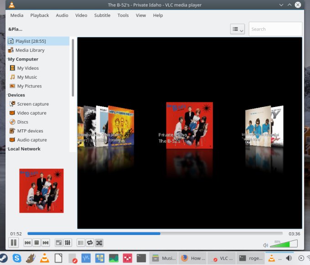
Task: Open the playlist view mode dropdown
Action: (x=237, y=29)
